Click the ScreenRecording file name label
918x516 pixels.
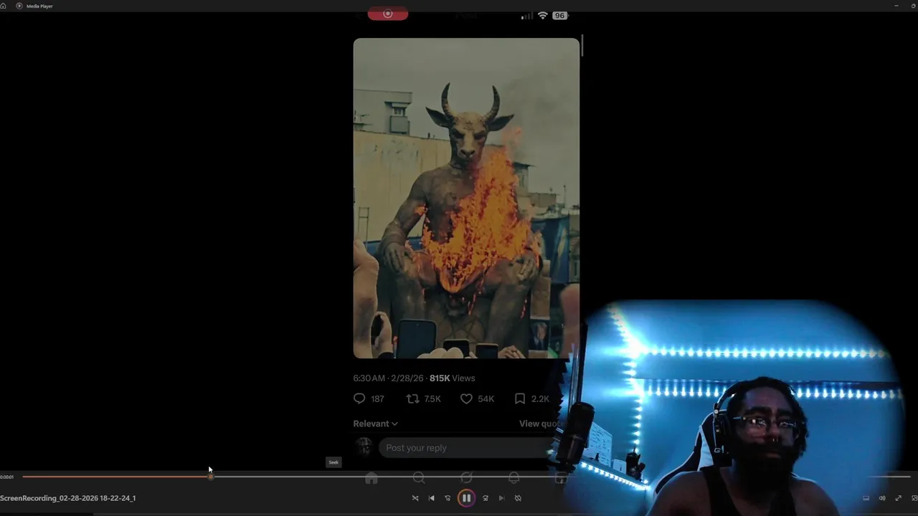tap(68, 498)
